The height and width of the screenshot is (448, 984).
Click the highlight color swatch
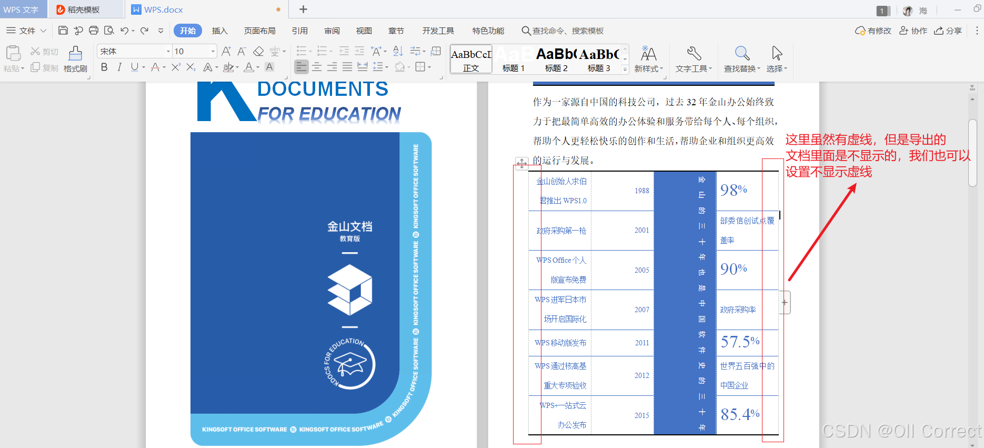pos(228,67)
